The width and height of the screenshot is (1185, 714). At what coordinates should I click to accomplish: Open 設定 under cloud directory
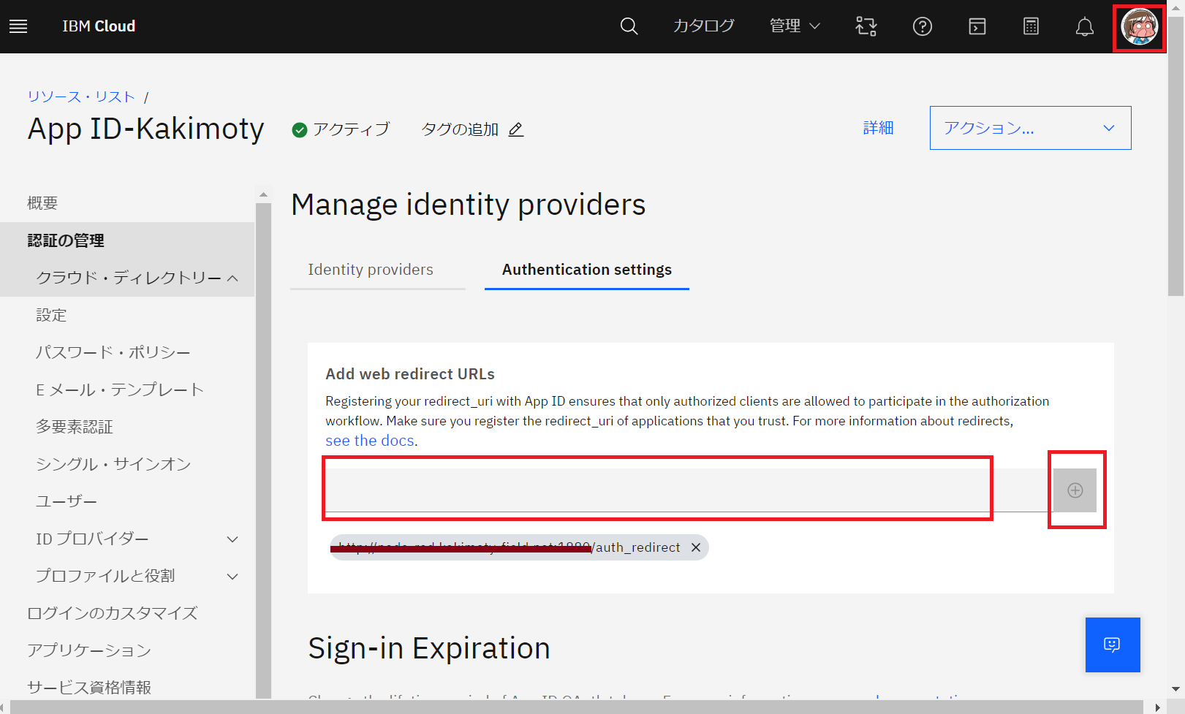click(x=51, y=315)
